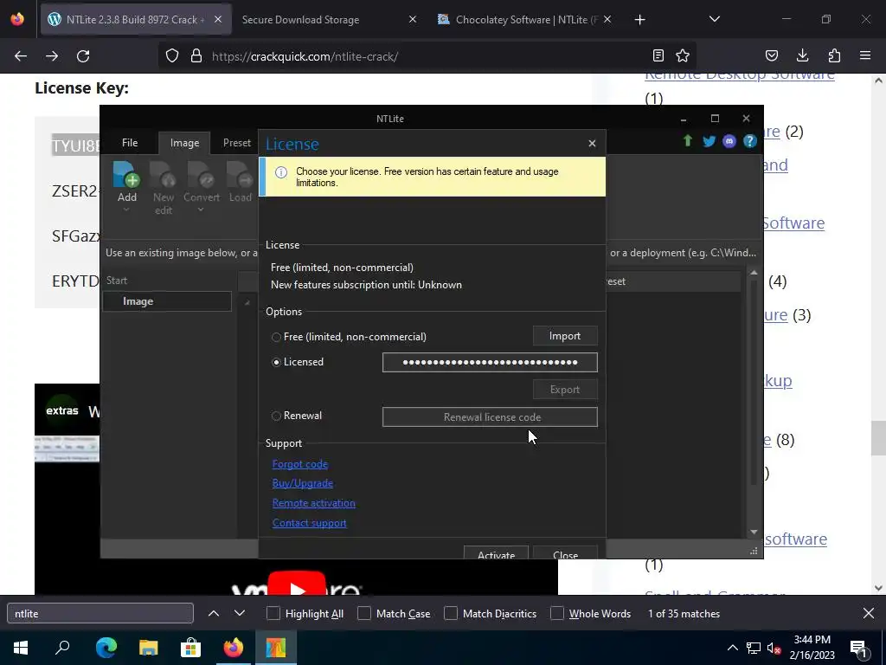The width and height of the screenshot is (886, 665).
Task: Close the Firefox find bar
Action: (869, 614)
